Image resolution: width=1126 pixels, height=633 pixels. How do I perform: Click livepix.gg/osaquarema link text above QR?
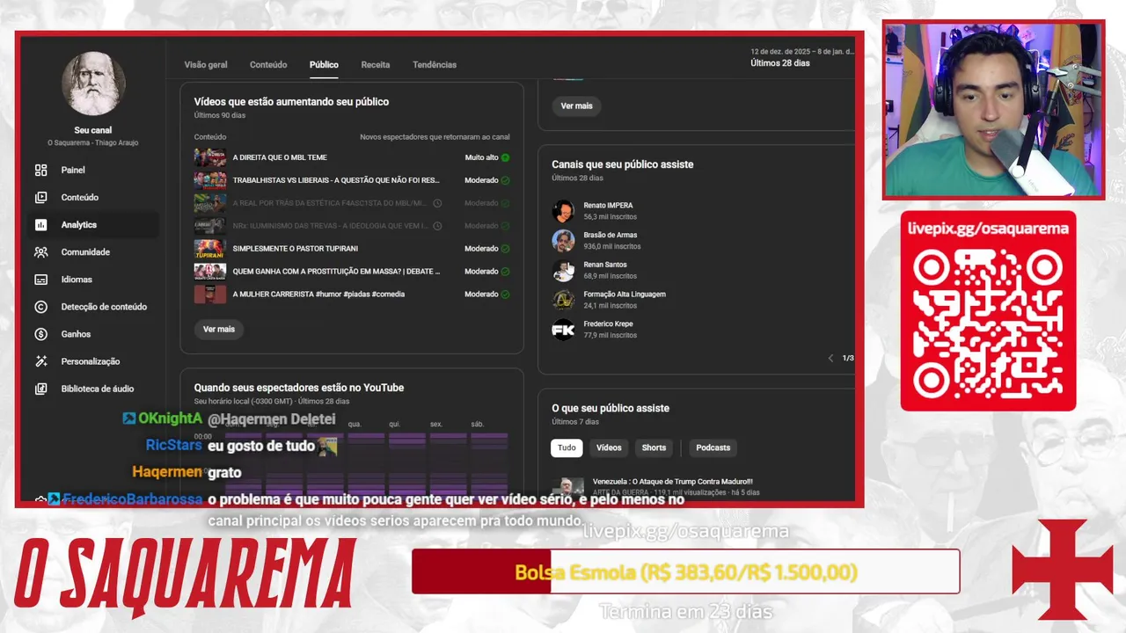[988, 229]
